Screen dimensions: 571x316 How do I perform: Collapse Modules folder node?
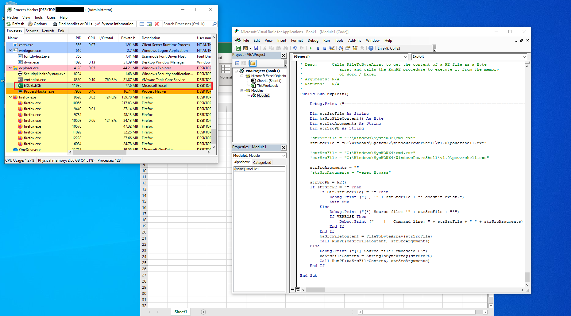[x=242, y=91]
